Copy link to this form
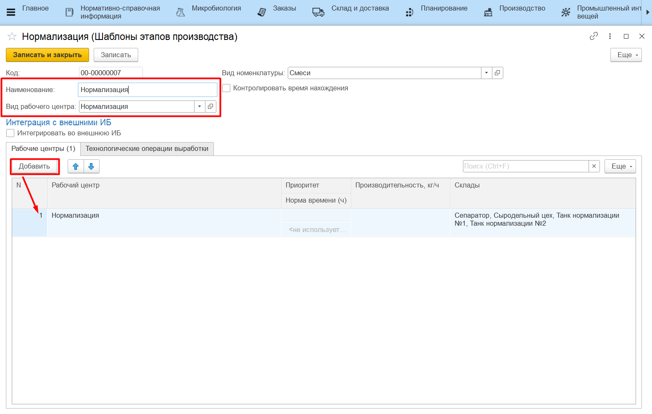This screenshot has width=652, height=414. pos(593,36)
